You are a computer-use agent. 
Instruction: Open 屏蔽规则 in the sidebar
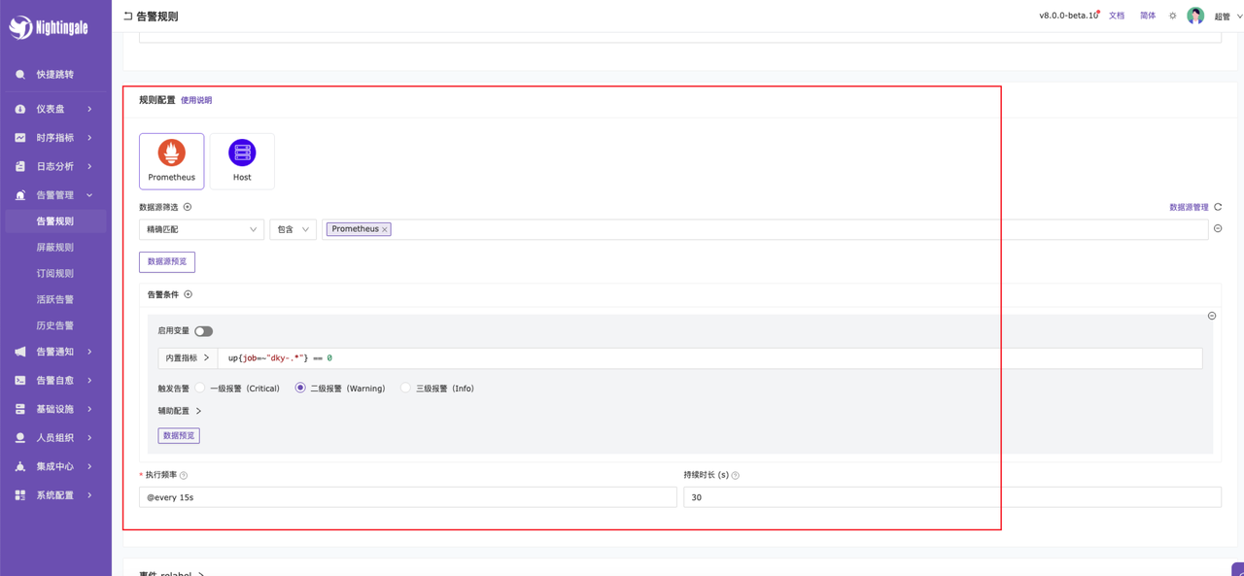54,248
